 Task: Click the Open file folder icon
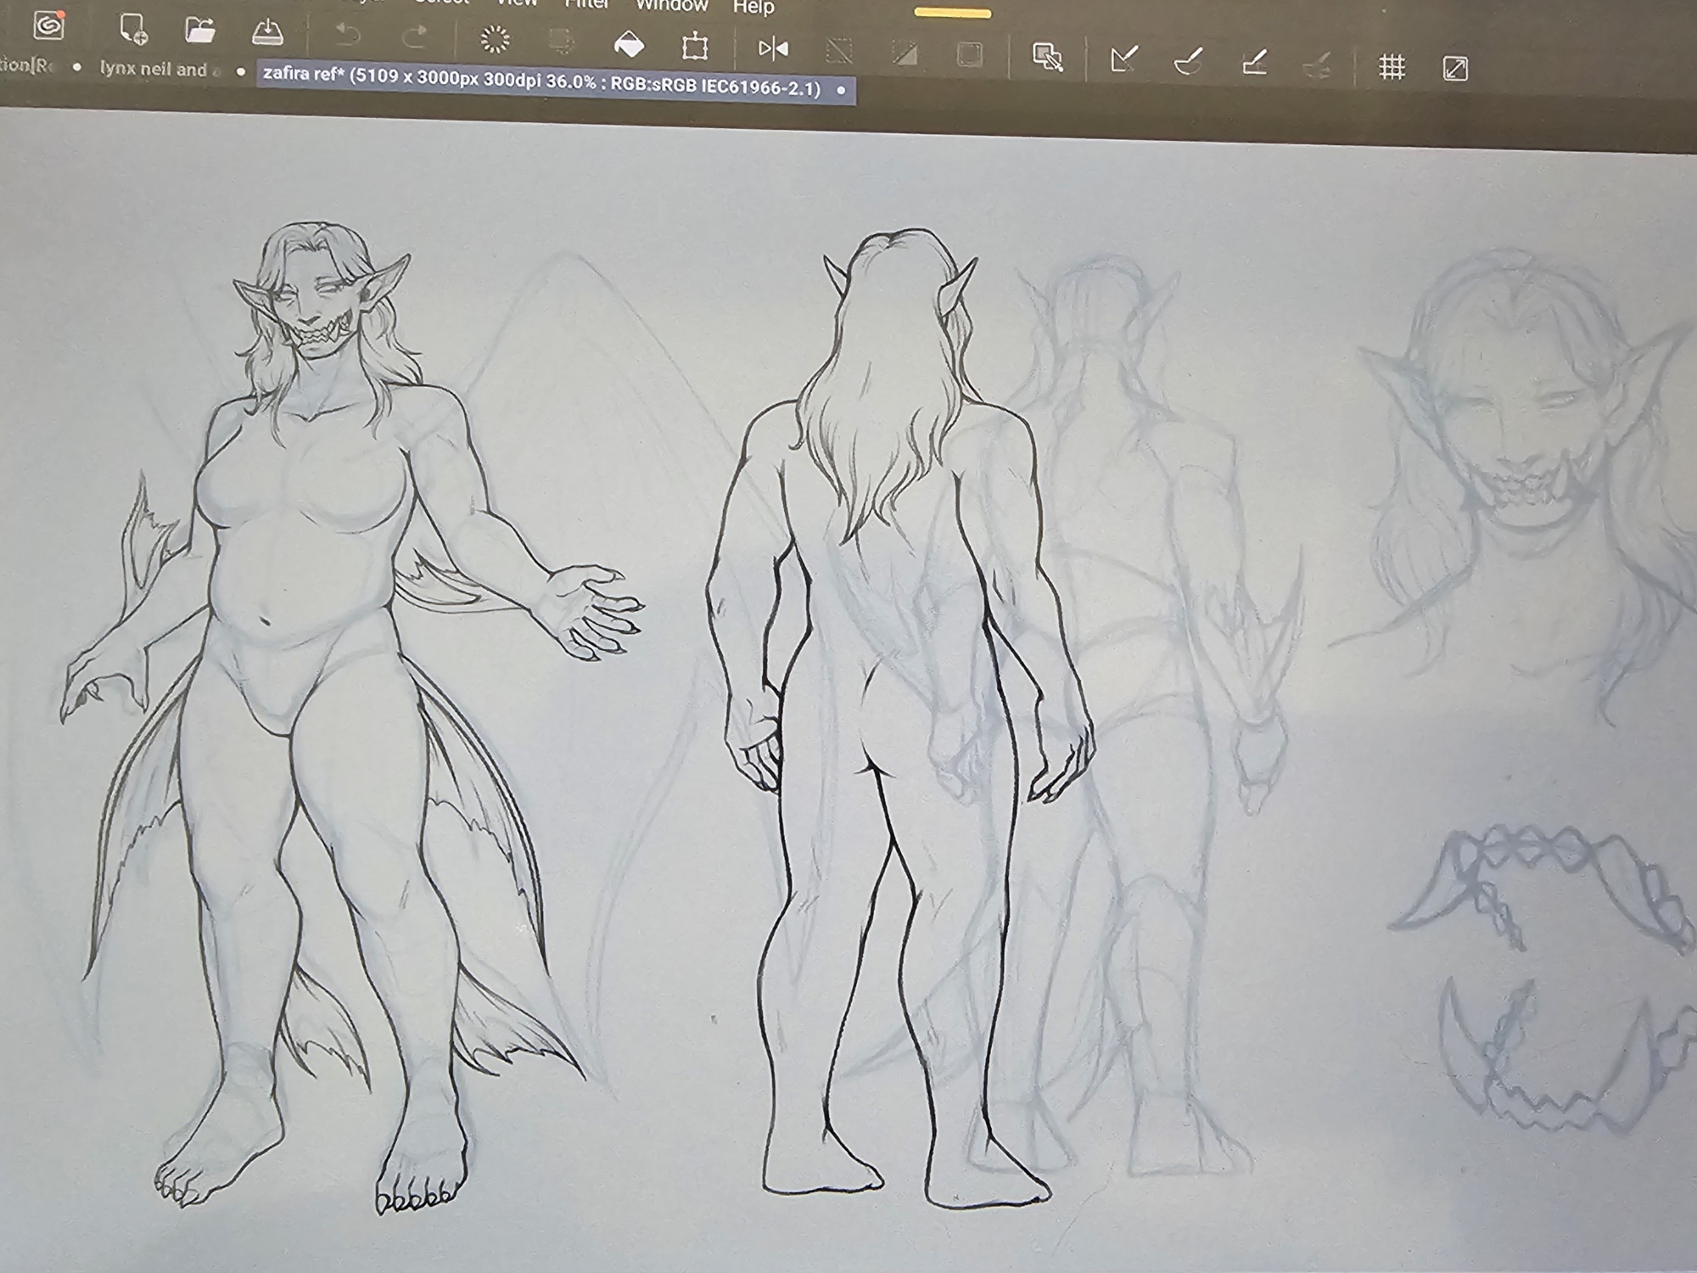[x=200, y=31]
